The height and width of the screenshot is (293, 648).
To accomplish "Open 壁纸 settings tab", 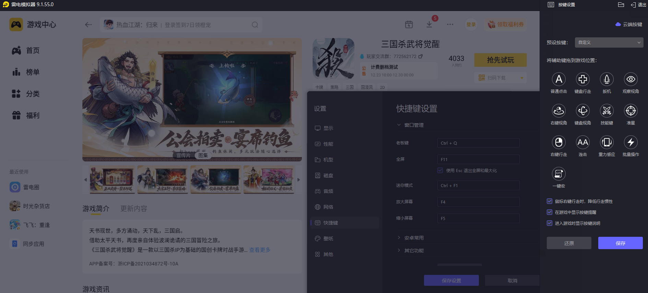I will pos(345,239).
